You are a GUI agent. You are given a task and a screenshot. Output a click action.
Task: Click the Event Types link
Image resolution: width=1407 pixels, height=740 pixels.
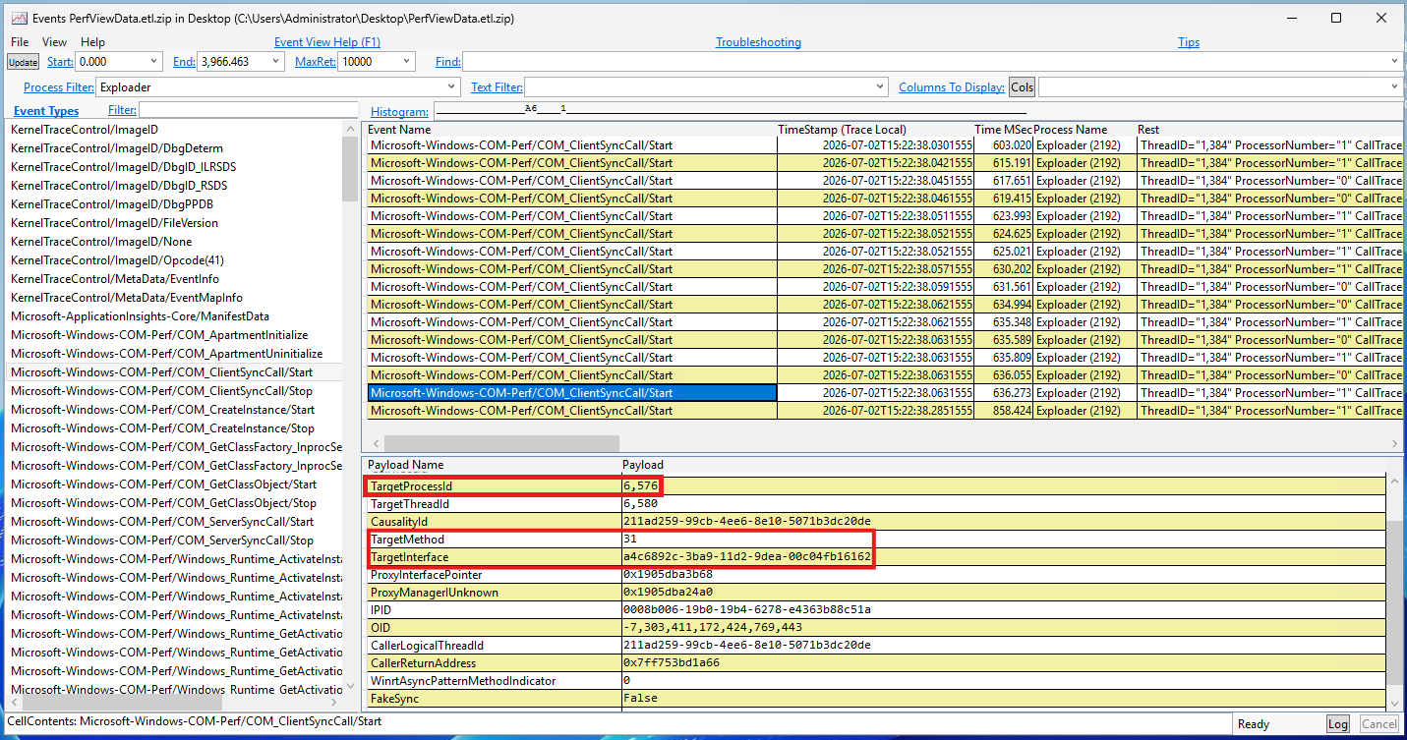46,111
